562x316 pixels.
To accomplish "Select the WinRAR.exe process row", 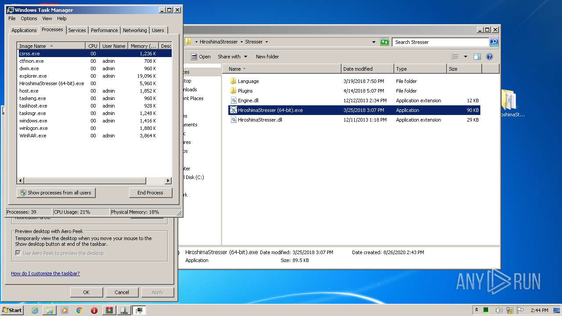I will pos(94,136).
